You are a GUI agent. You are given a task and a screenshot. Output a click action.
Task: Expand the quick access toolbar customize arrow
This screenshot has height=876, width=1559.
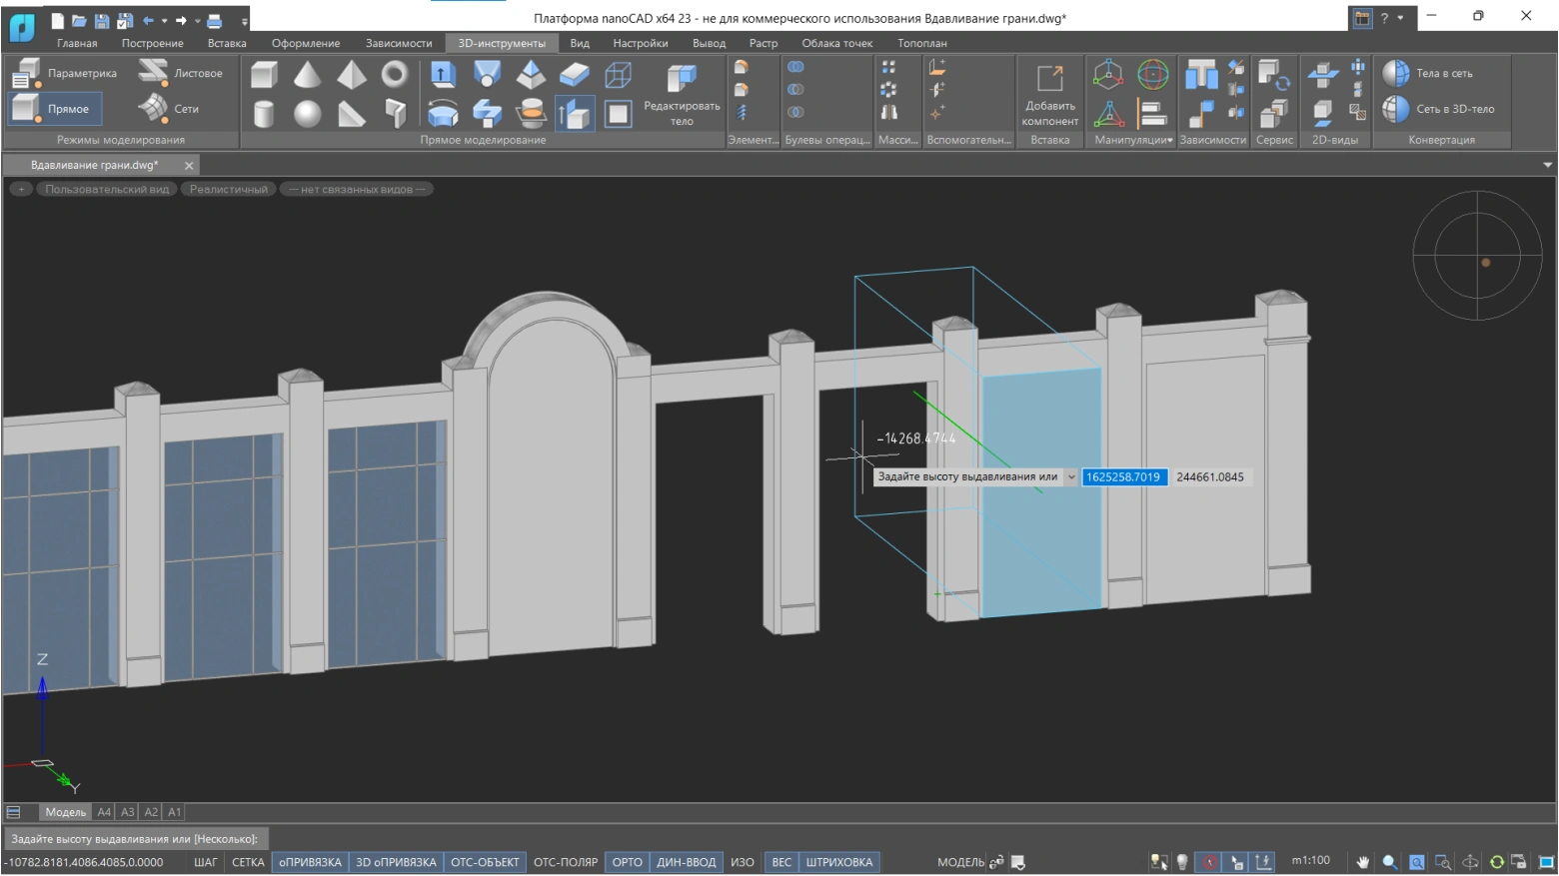pos(244,21)
